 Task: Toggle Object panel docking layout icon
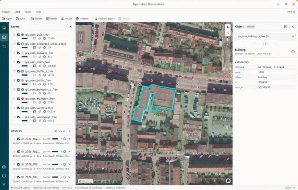285,27
